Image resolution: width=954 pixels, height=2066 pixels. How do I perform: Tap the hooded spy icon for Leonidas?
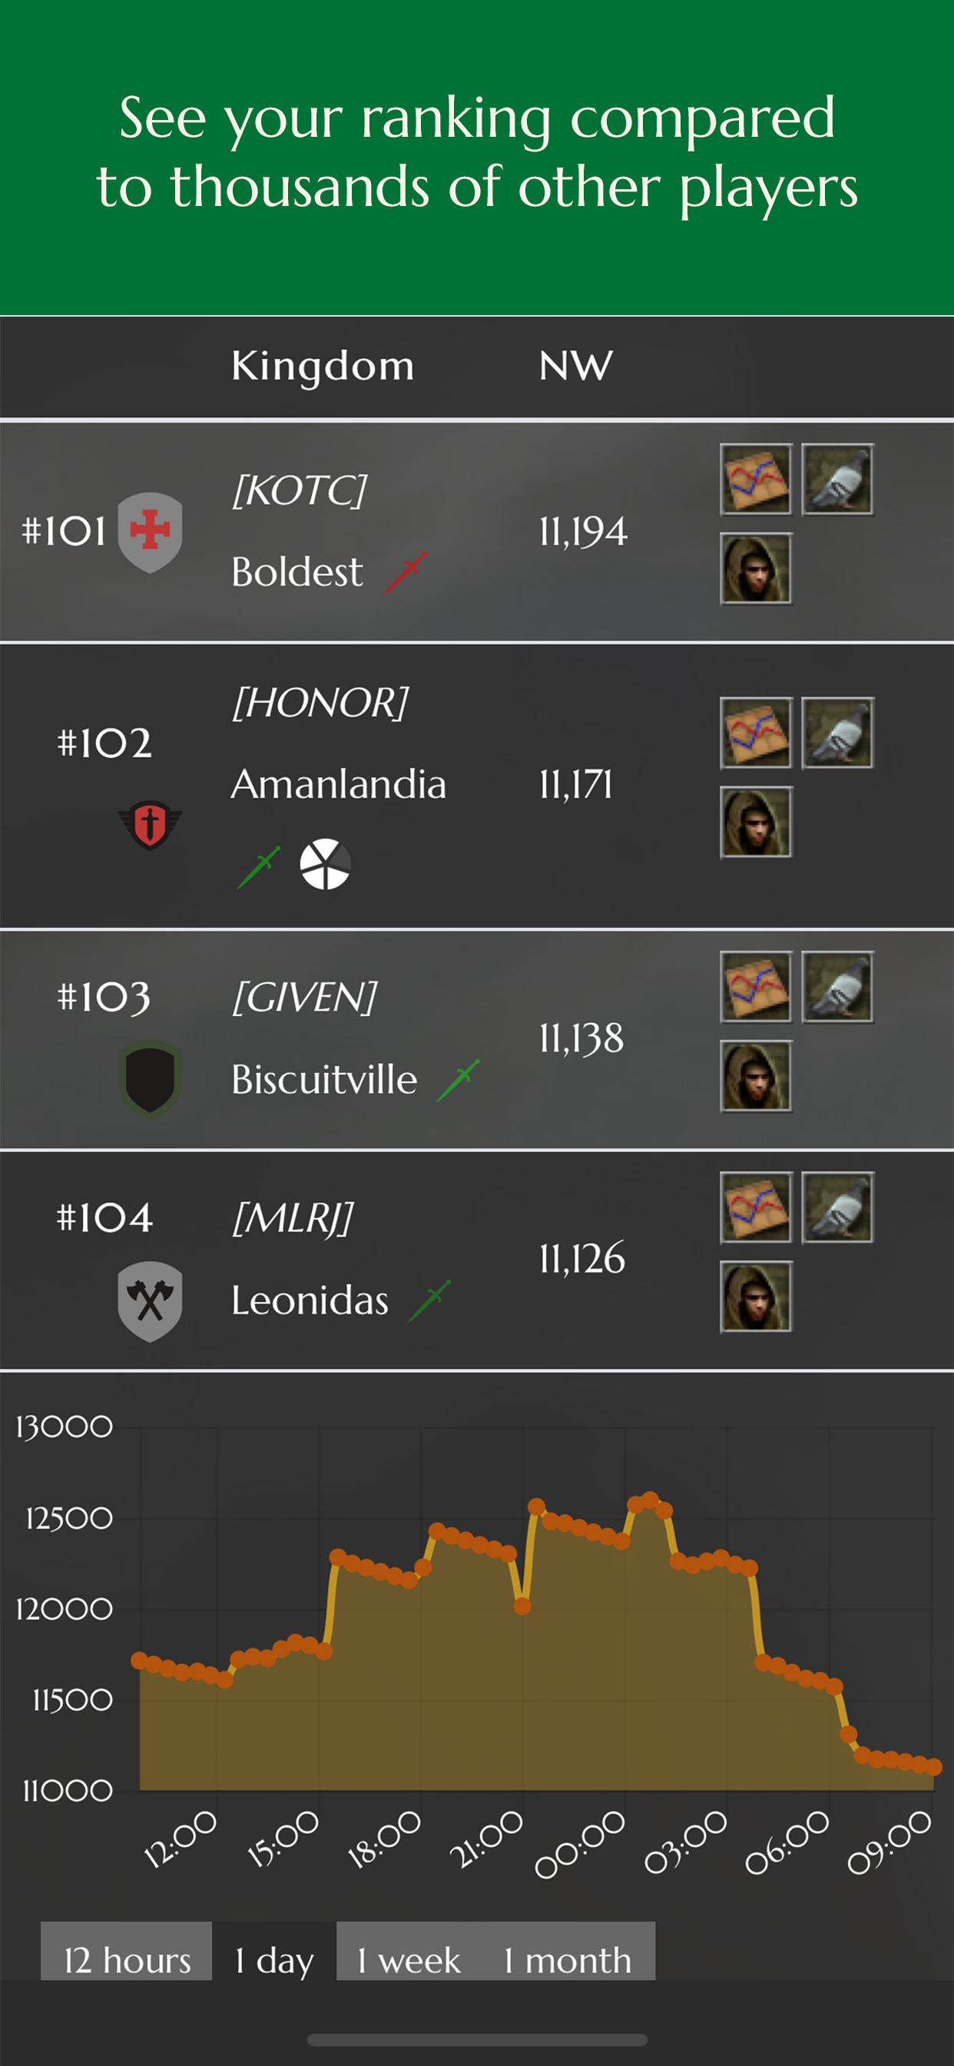[x=755, y=1296]
